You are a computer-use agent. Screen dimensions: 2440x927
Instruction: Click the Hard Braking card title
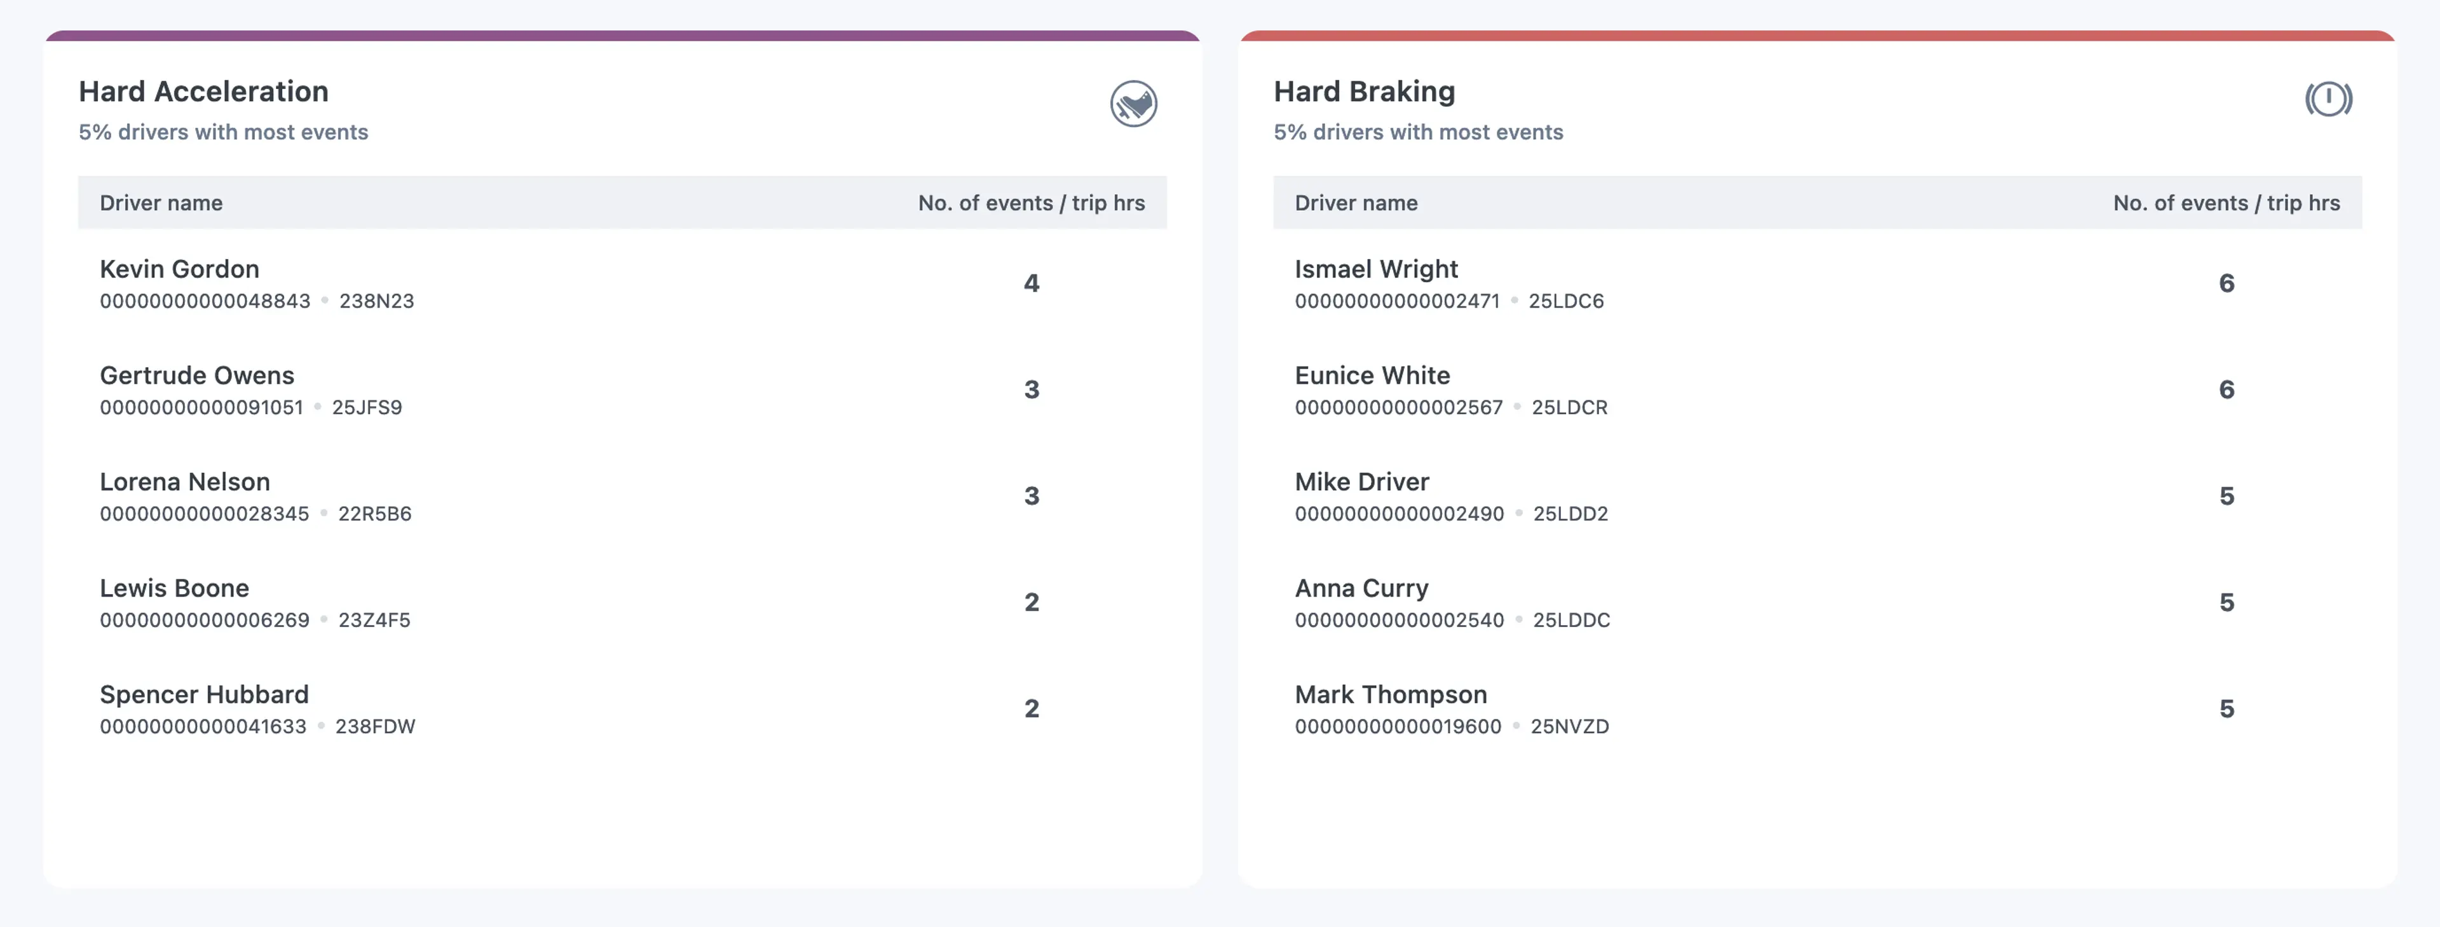(x=1364, y=92)
